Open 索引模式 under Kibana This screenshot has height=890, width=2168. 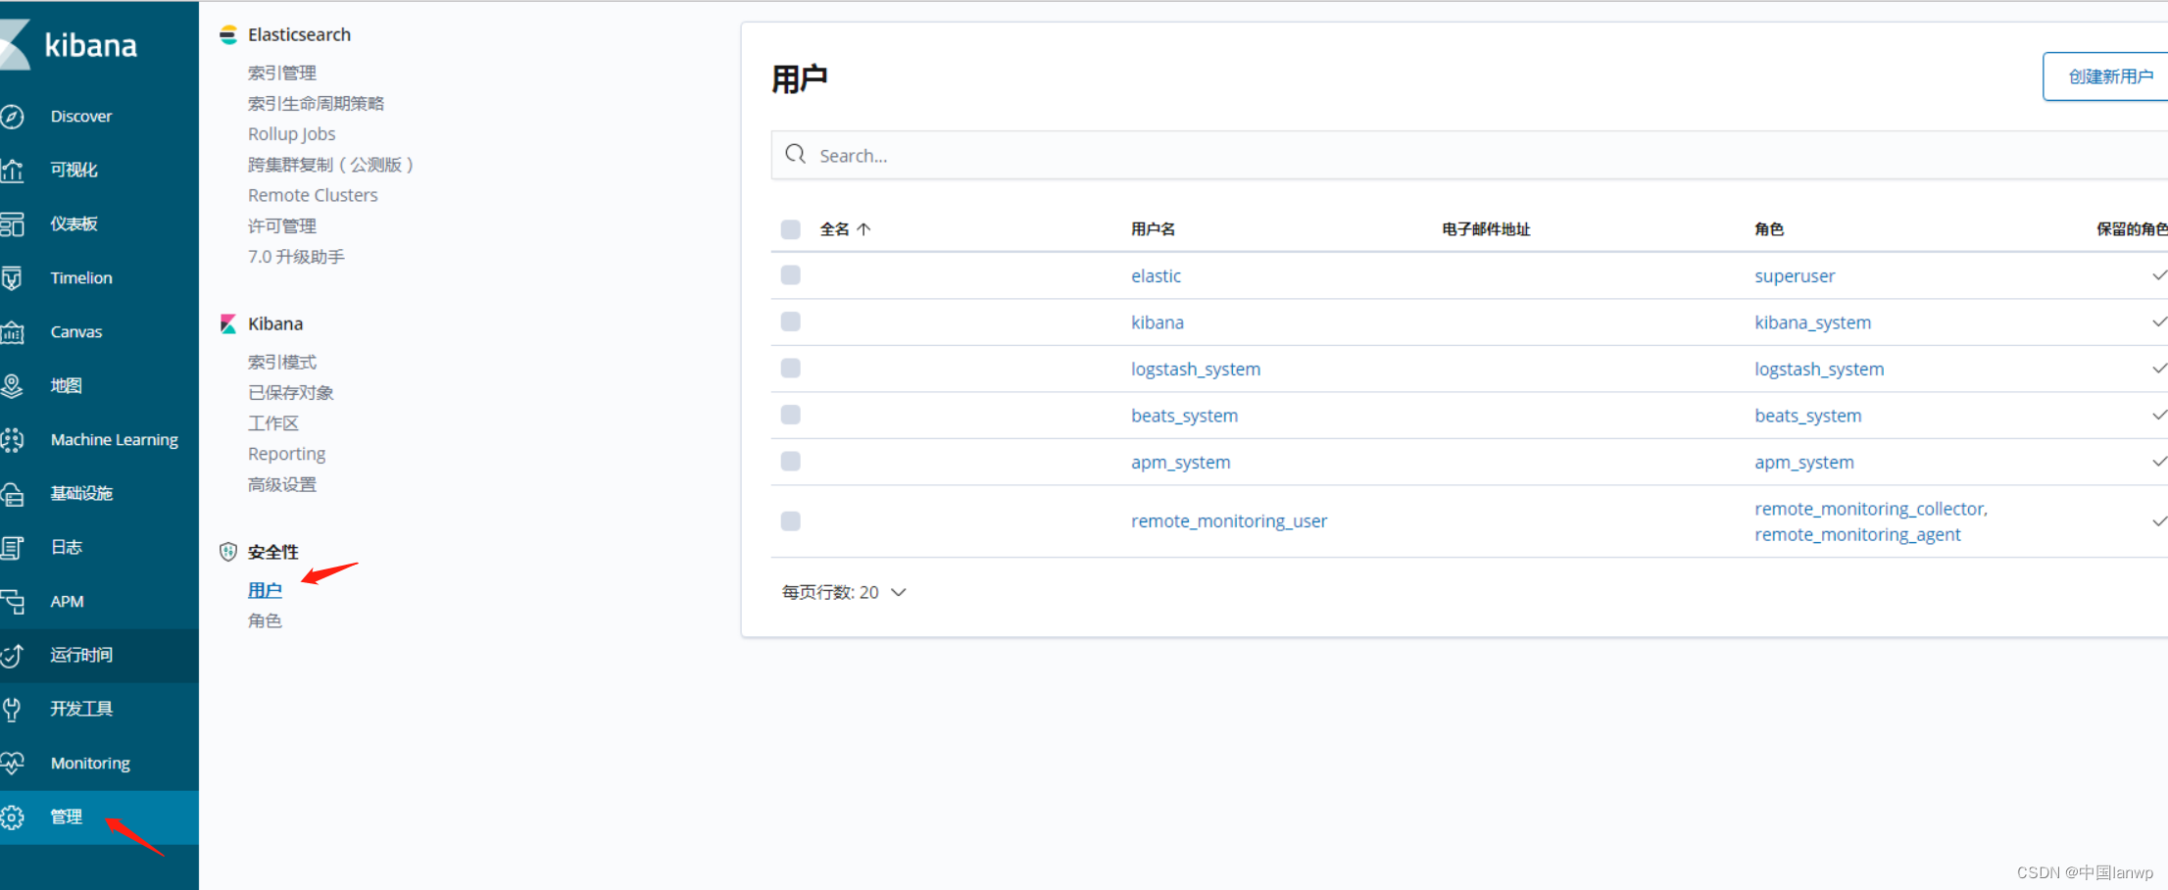[282, 363]
